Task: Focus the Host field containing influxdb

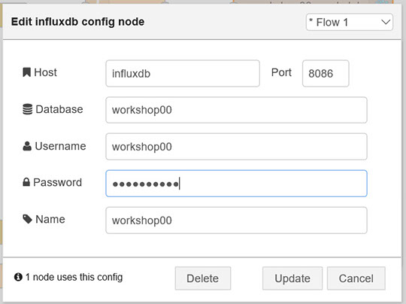Action: pos(183,73)
